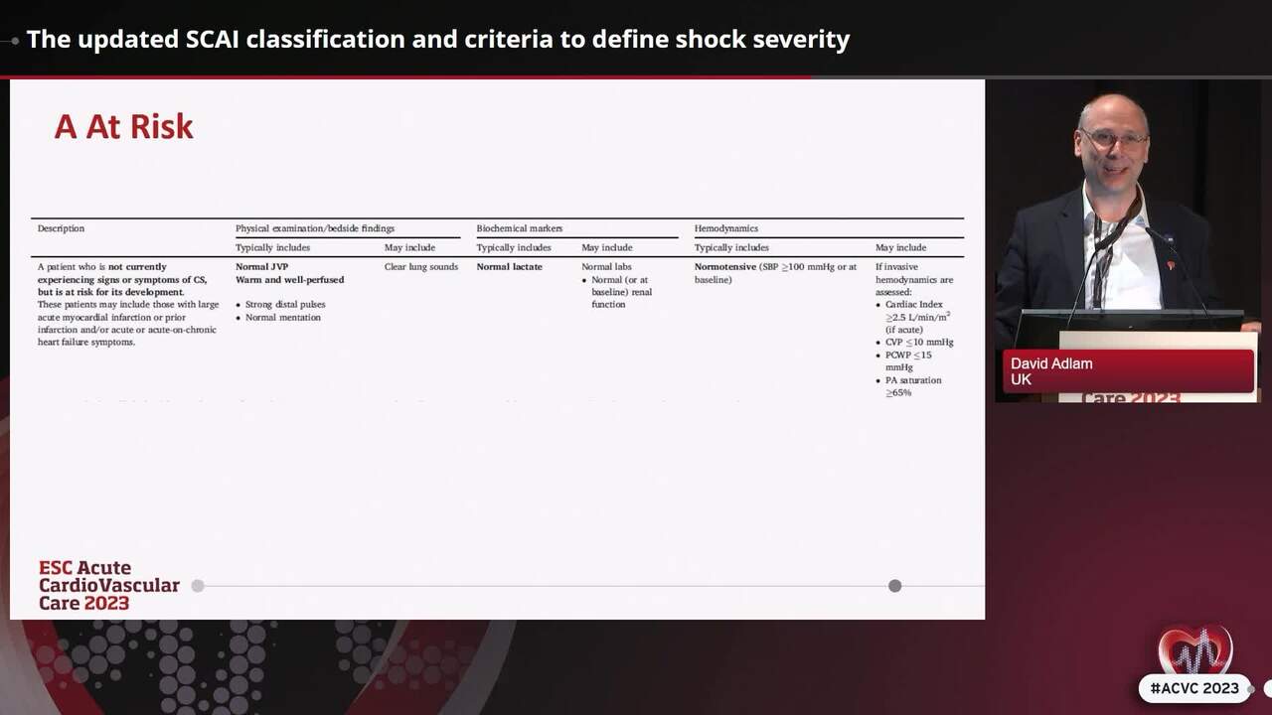Click the ESC Acute CardioVascular Care 2023 logo
Viewport: 1272px width, 715px height.
pyautogui.click(x=109, y=586)
